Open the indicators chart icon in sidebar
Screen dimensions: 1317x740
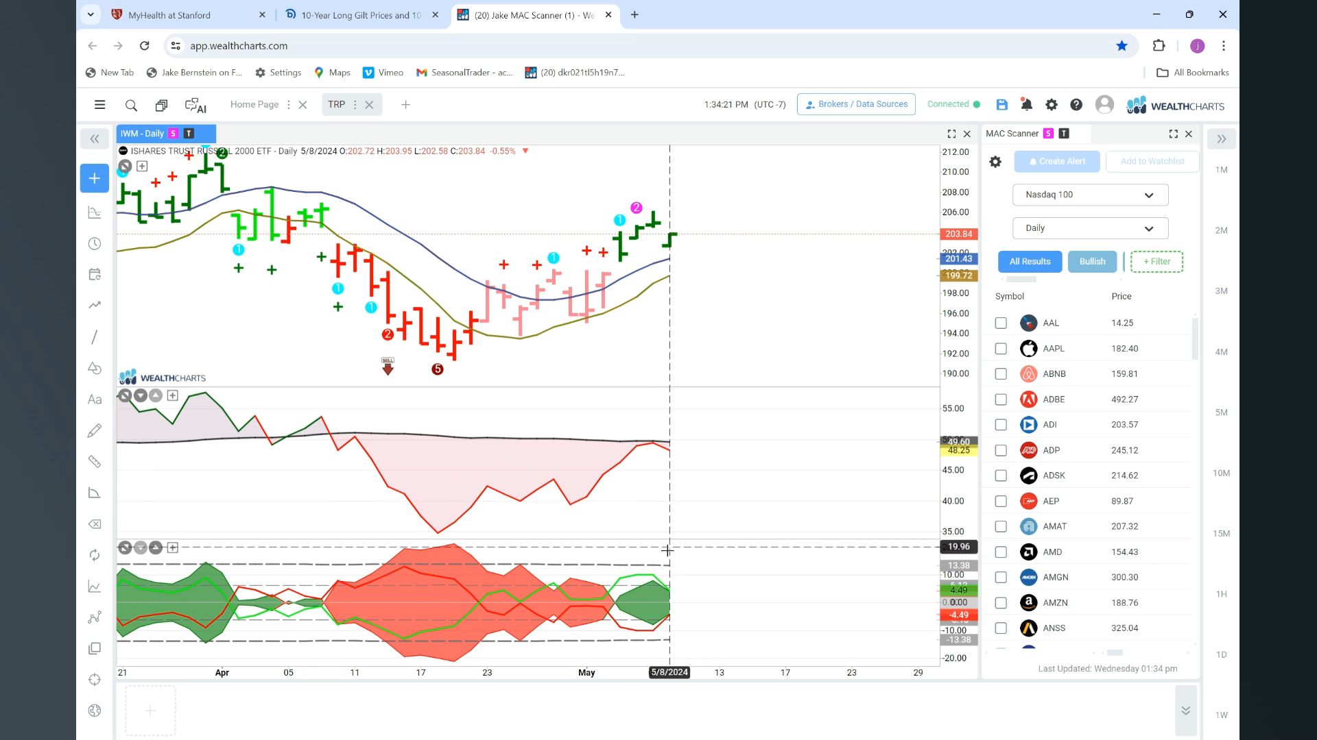(x=95, y=212)
